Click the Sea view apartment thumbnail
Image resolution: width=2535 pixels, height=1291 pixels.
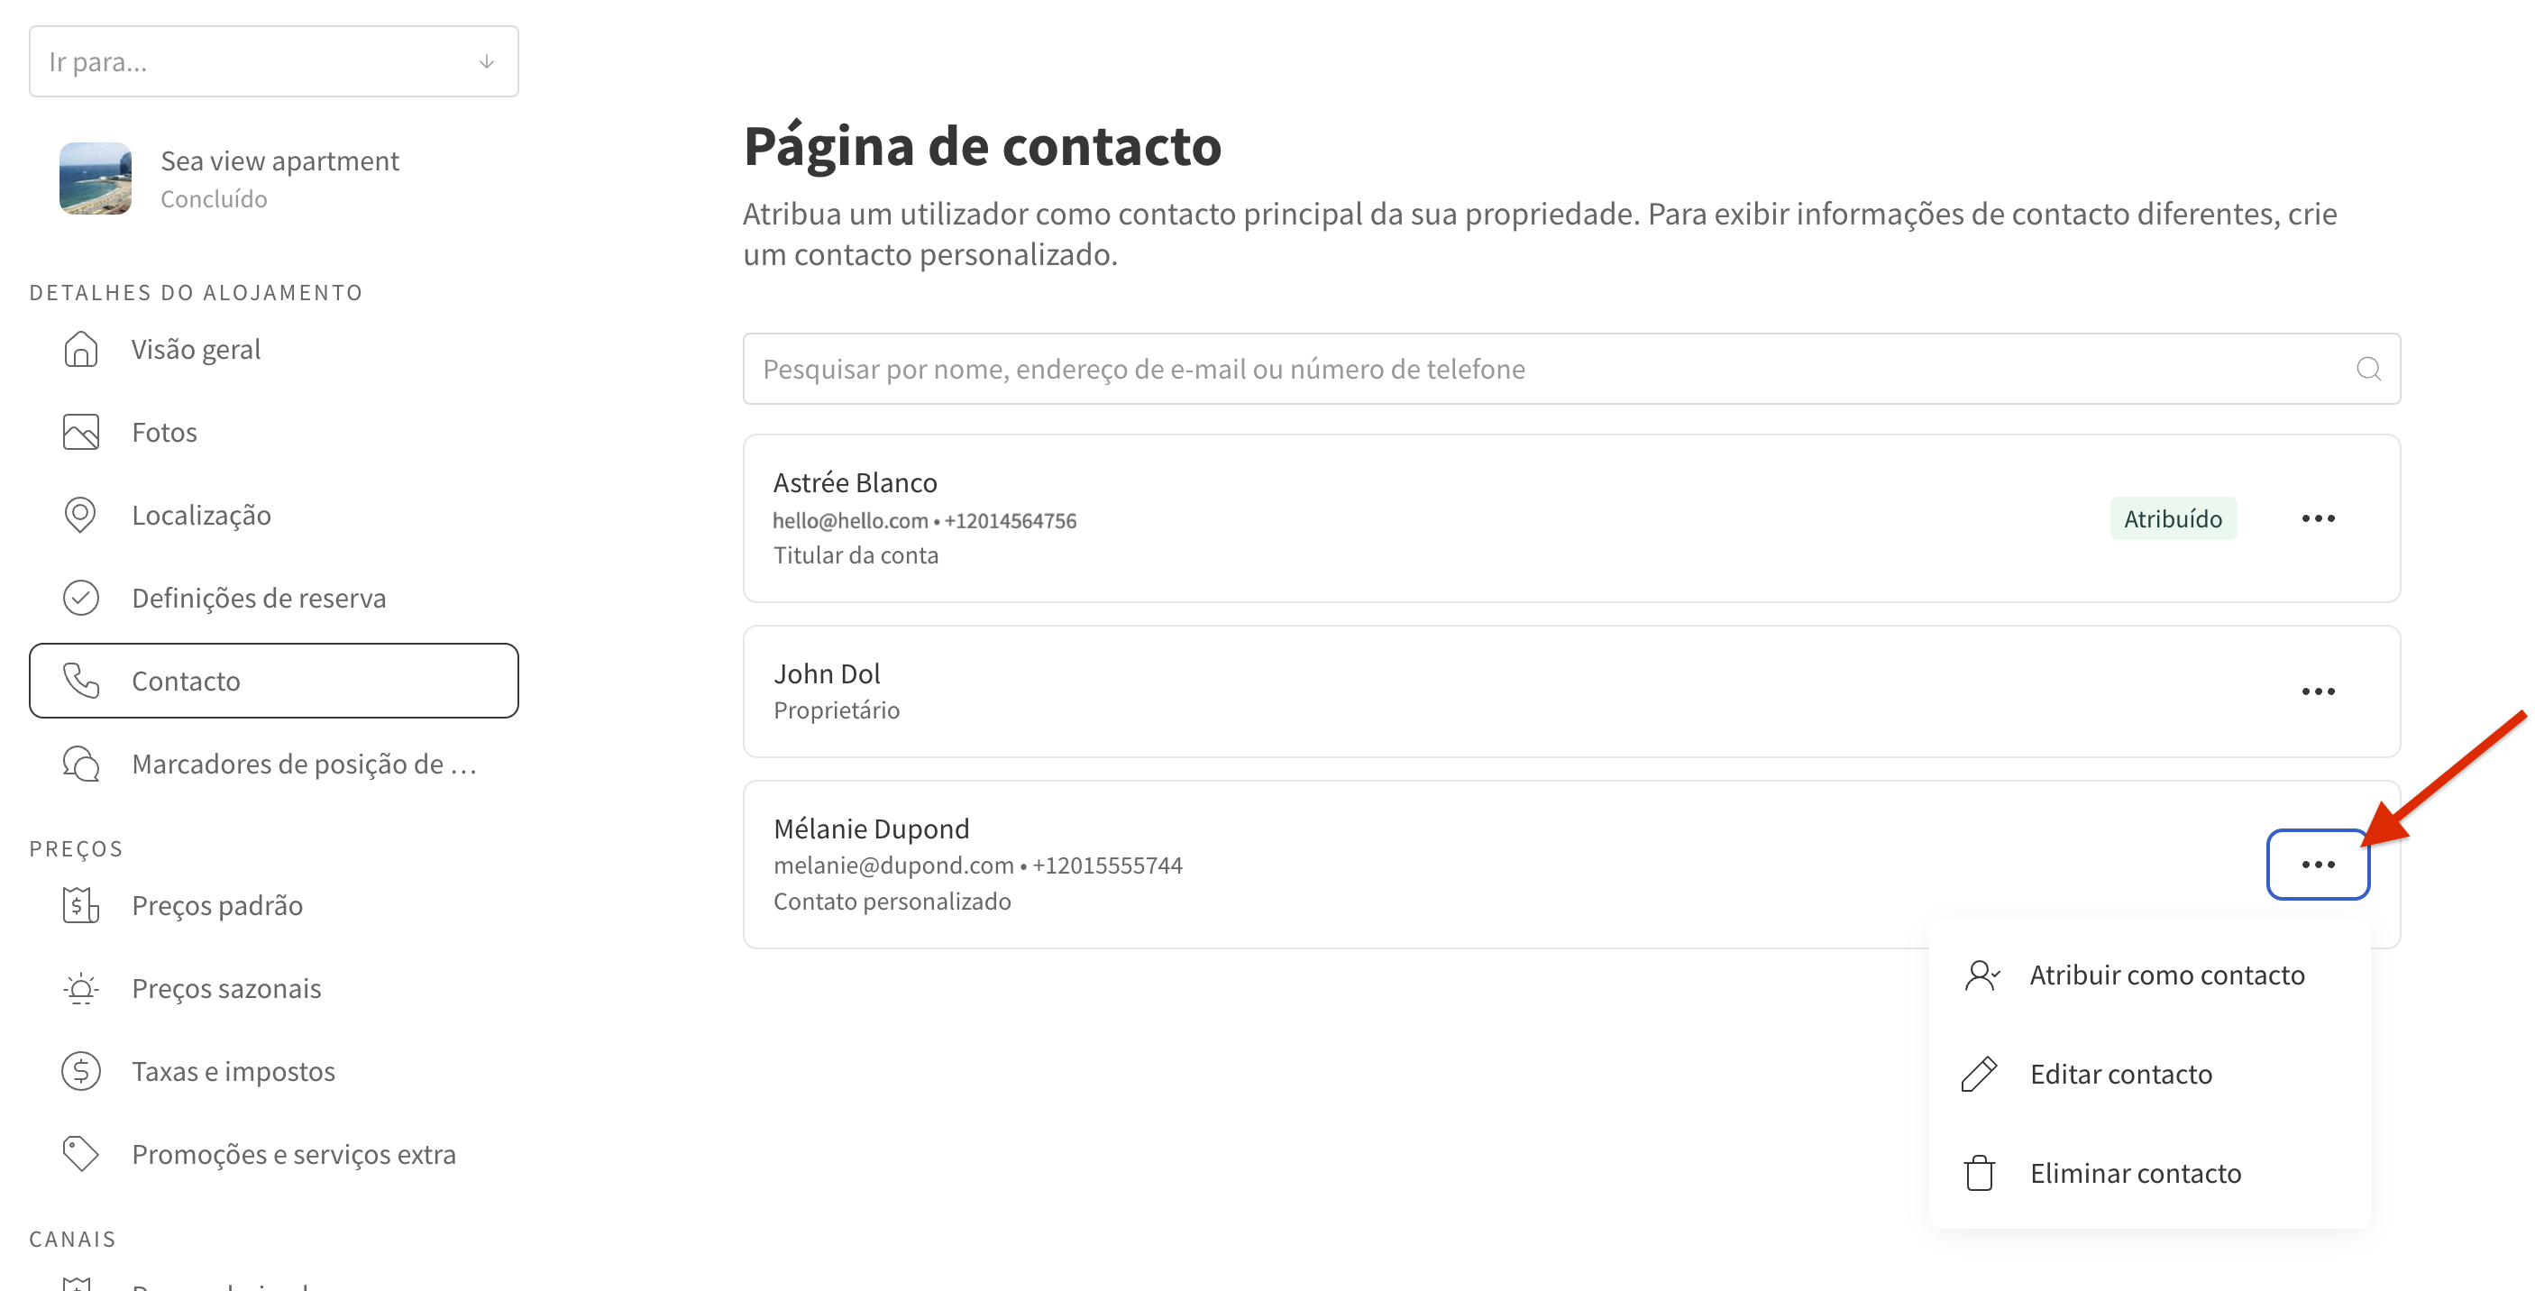point(96,179)
